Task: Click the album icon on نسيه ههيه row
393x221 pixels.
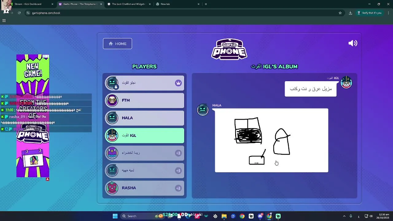Action: click(178, 170)
